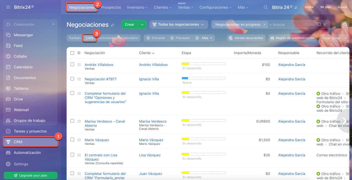This screenshot has width=352, height=180.
Task: Collapse the Colaboración sidebar section
Action: point(53,24)
